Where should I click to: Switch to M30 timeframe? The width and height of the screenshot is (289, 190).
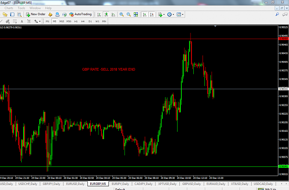(x=69, y=21)
